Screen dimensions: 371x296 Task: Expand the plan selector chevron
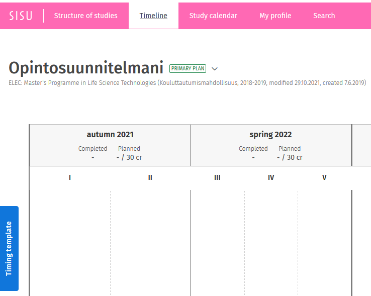(215, 69)
